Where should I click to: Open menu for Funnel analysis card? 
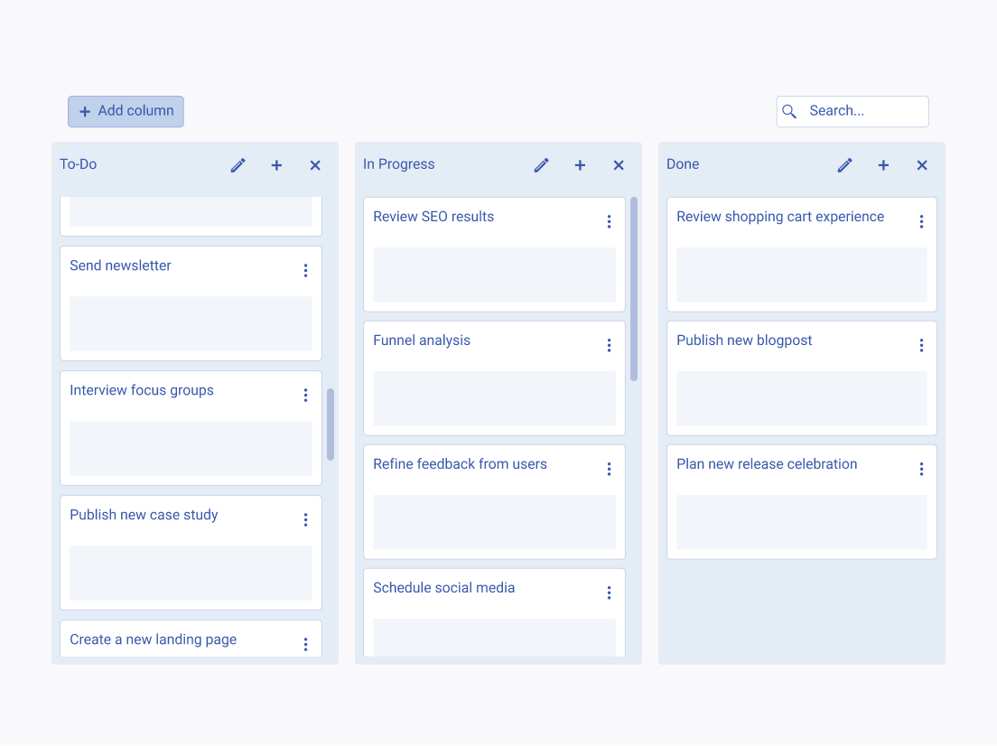610,345
